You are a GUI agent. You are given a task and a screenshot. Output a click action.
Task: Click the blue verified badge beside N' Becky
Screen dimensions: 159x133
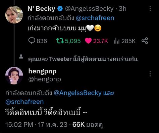coord(60,9)
